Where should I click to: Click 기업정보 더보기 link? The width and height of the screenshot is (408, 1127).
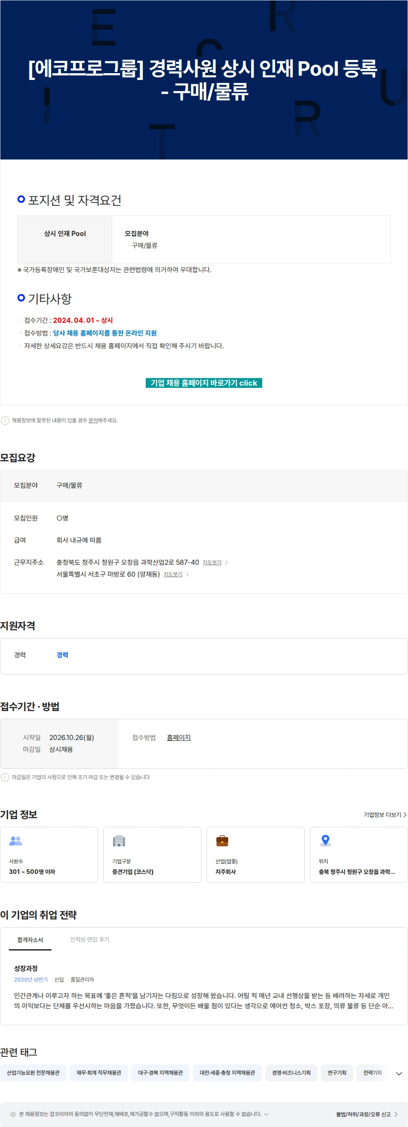click(x=385, y=814)
